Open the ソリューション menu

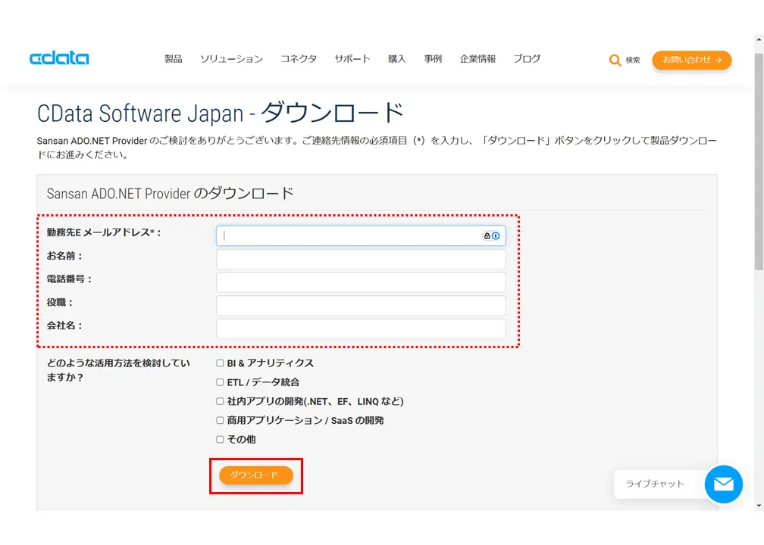(x=231, y=59)
